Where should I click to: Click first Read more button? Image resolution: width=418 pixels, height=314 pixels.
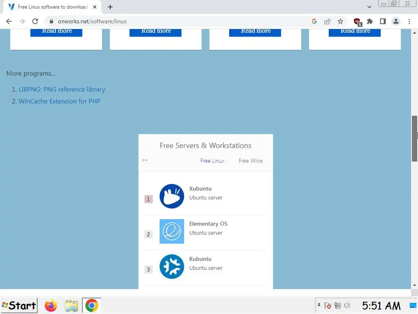56,32
